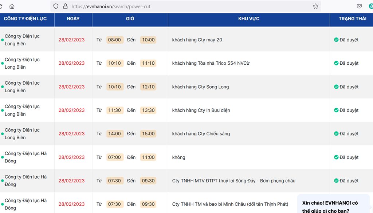
Task: Click 'khách hàng Cty In Bưu điện' text
Action: 201,110
